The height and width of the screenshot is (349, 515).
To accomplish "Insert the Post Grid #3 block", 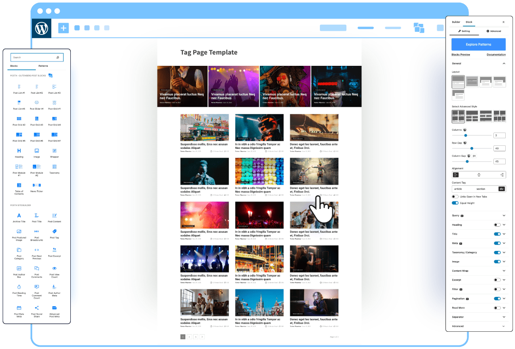I will pos(37,121).
